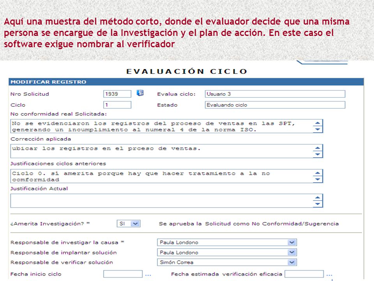Screen dimensions: 374x281
Task: Select the Evalua ciclo field showing Usuario 3
Action: [275, 94]
